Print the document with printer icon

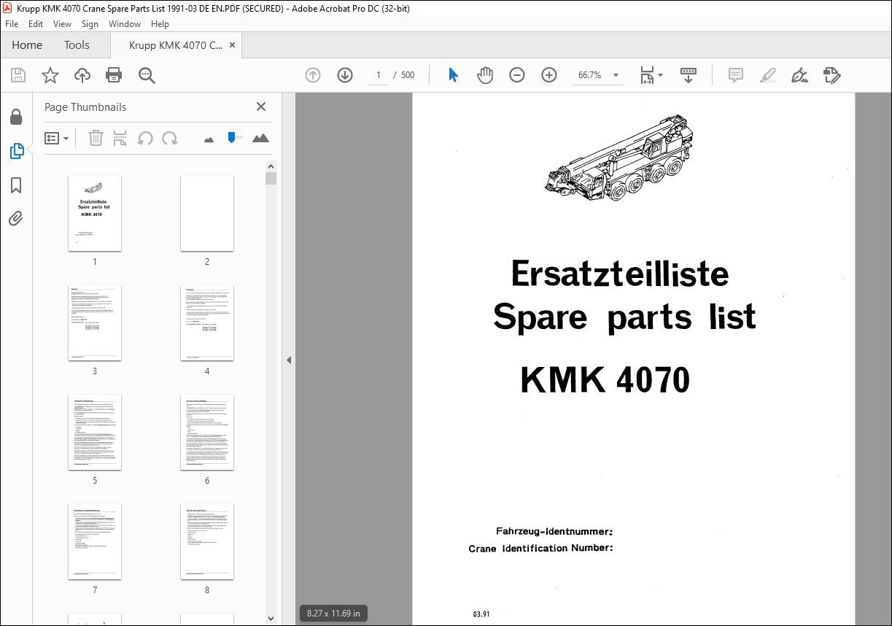tap(114, 75)
